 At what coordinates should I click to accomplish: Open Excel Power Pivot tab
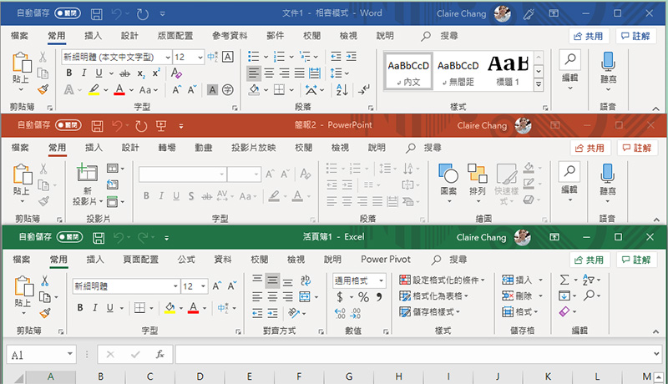(386, 260)
